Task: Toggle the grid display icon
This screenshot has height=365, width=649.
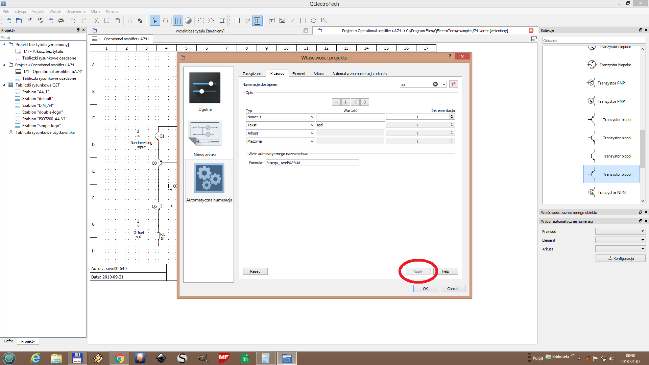Action: (x=177, y=21)
